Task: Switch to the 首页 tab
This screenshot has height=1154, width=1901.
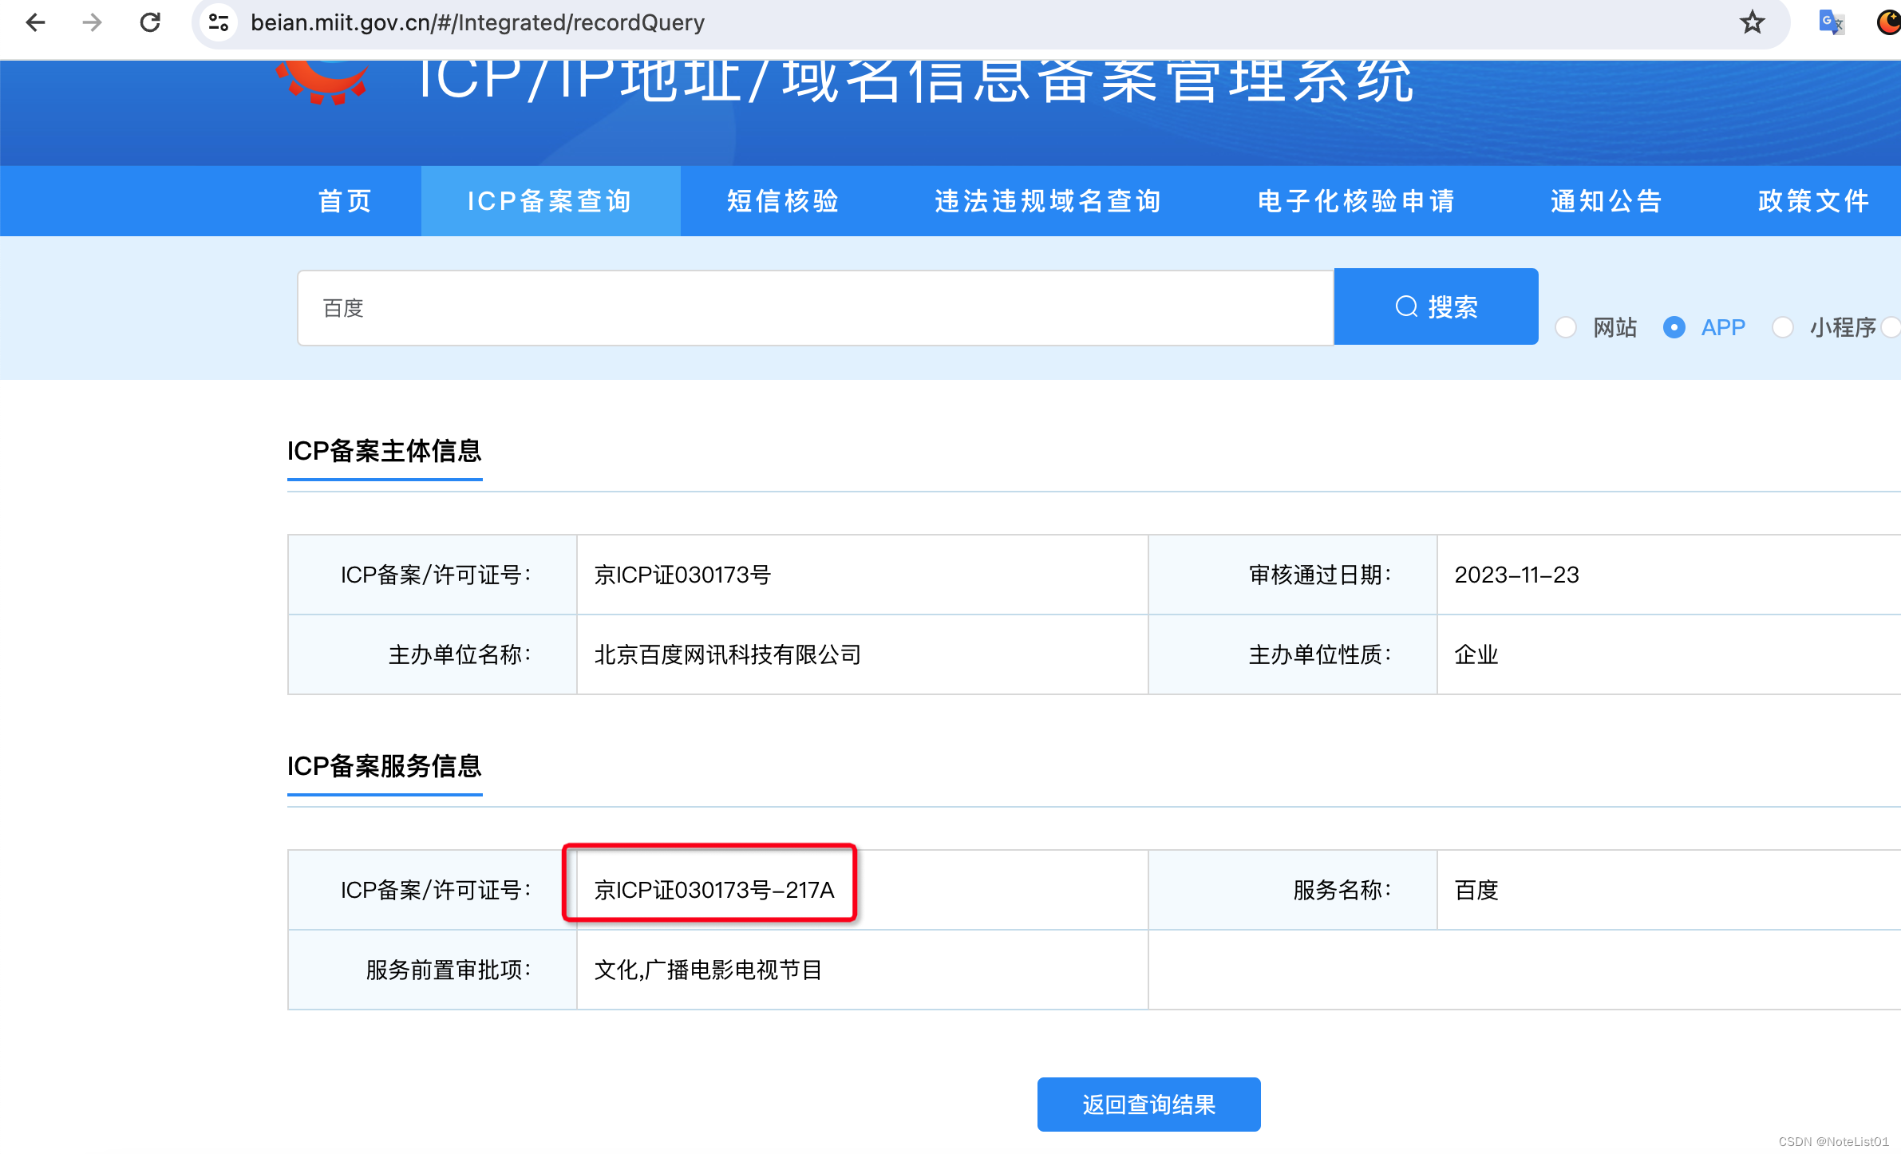Action: (x=344, y=201)
